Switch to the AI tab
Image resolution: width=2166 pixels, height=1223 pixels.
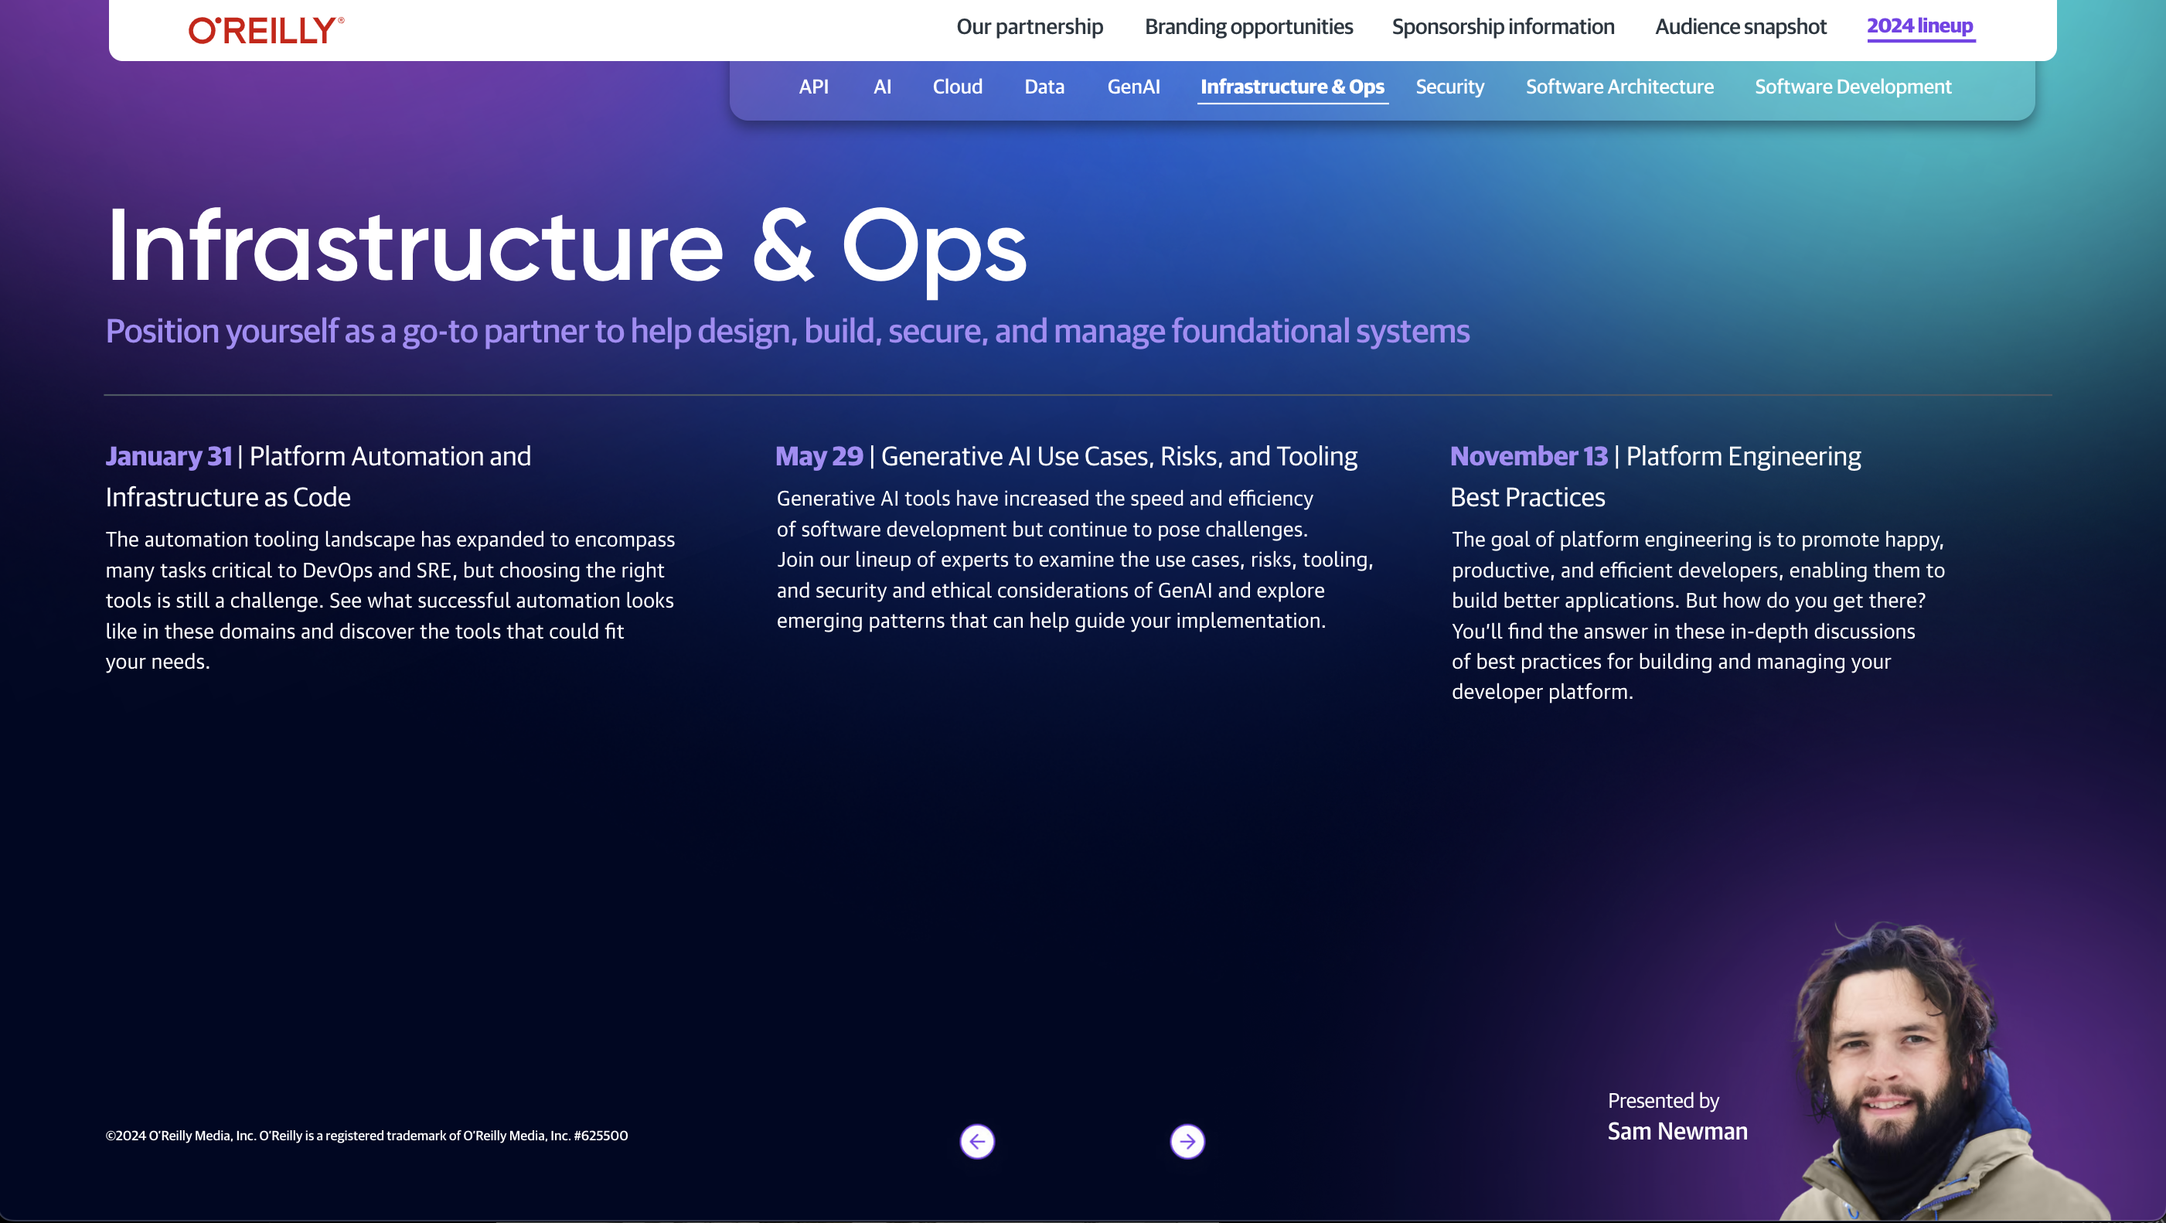pos(882,87)
